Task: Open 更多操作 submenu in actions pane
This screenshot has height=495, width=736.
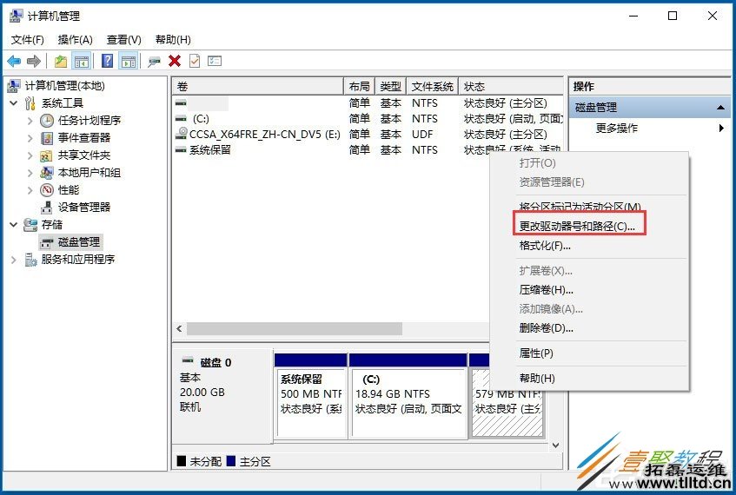Action: coord(650,128)
